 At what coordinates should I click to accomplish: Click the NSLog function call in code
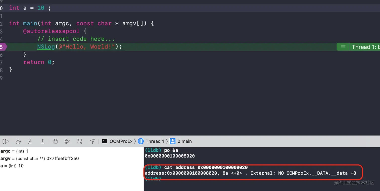pyautogui.click(x=46, y=47)
